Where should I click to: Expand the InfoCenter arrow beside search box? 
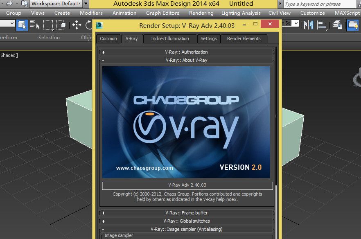(280, 4)
